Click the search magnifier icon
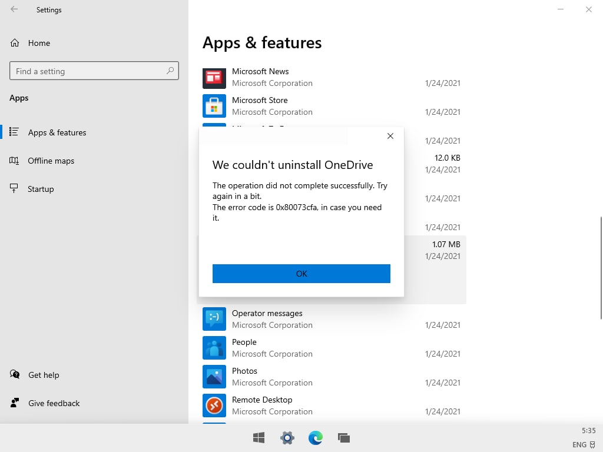 pyautogui.click(x=170, y=71)
